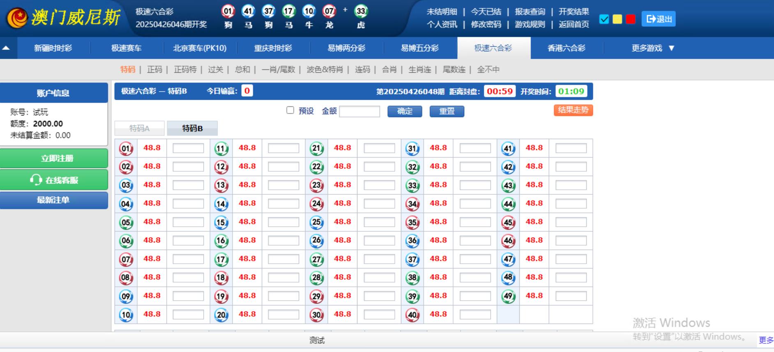This screenshot has width=774, height=352.
Task: Select the yellow theme color swatch
Action: pos(617,19)
